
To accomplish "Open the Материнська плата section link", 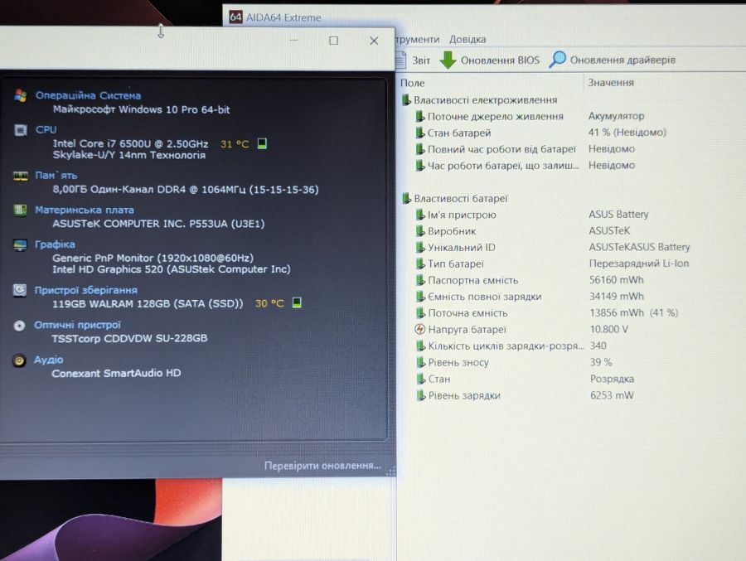I will click(85, 210).
